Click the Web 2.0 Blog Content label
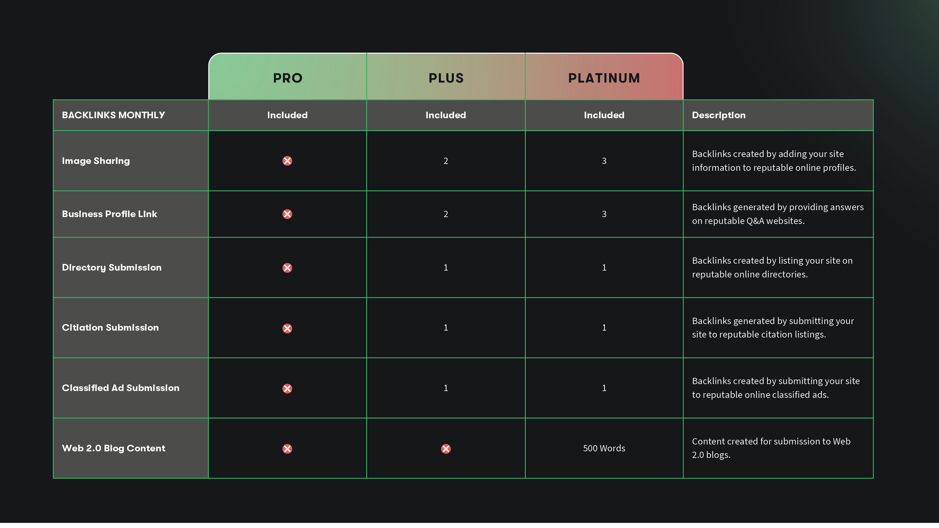Viewport: 939px width, 528px height. tap(113, 448)
